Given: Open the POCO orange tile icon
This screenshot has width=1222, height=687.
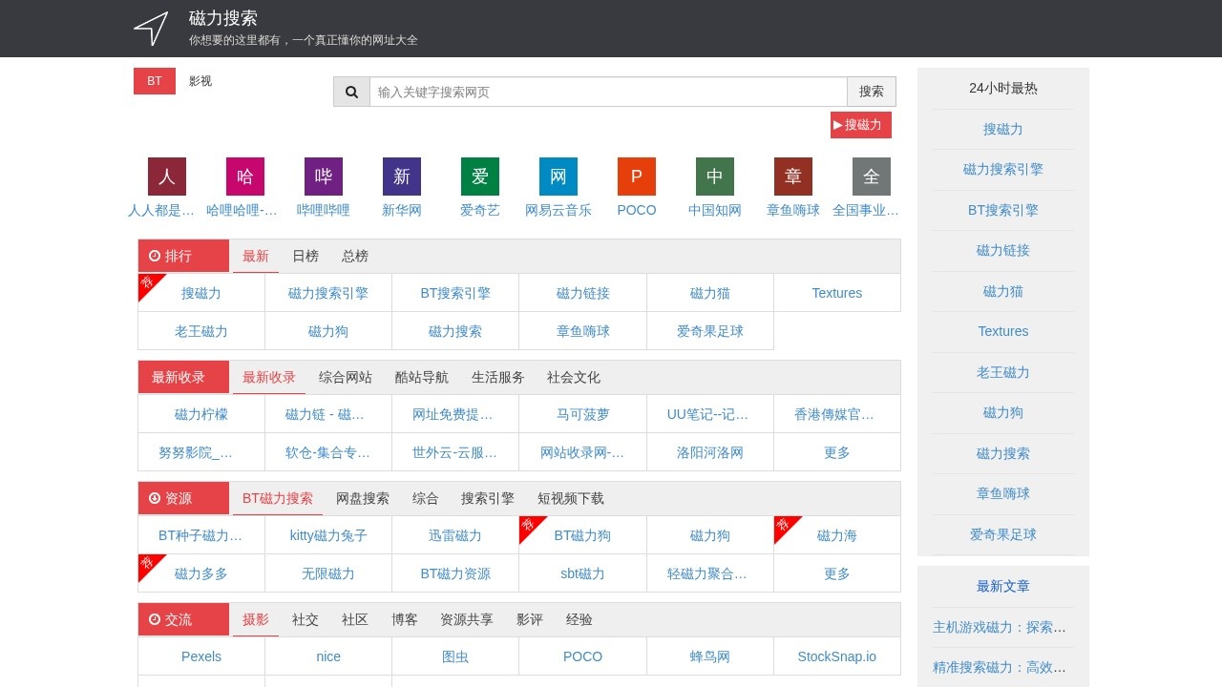Looking at the screenshot, I should (637, 177).
